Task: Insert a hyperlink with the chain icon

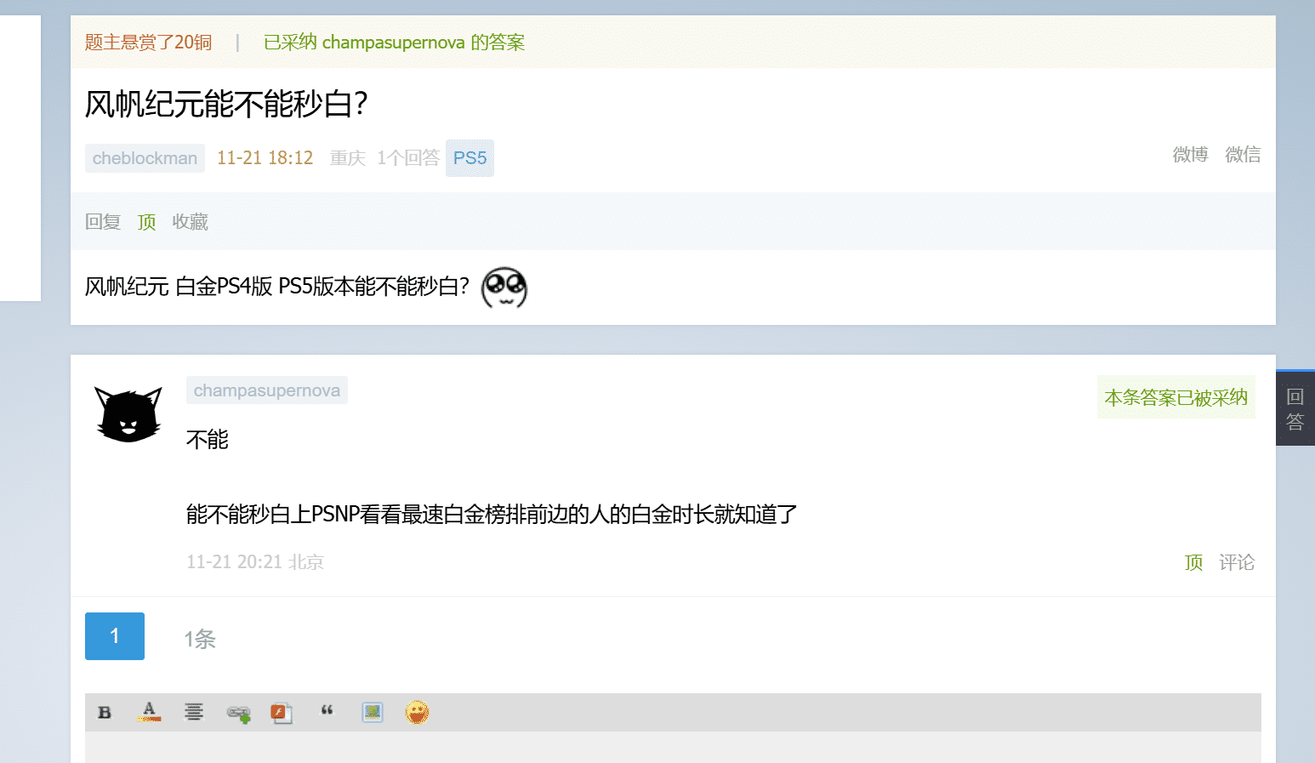Action: click(239, 713)
